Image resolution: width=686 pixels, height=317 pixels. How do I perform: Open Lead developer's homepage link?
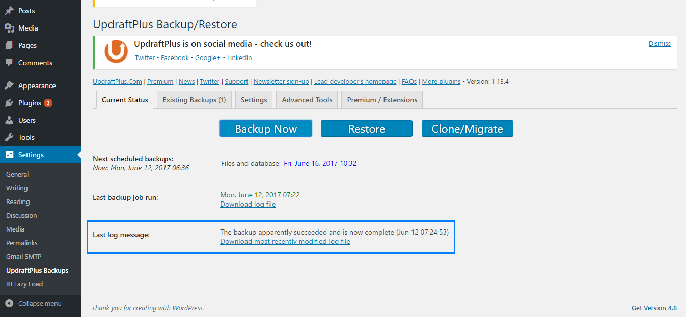tap(355, 81)
